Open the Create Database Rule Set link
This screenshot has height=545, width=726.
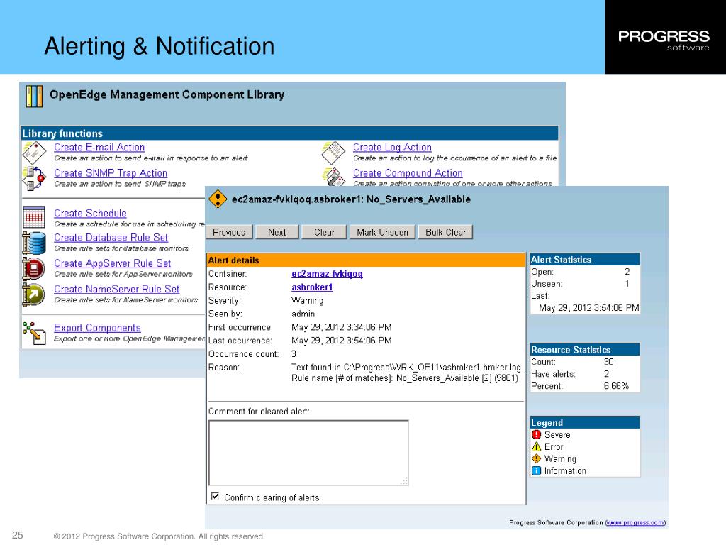(111, 238)
